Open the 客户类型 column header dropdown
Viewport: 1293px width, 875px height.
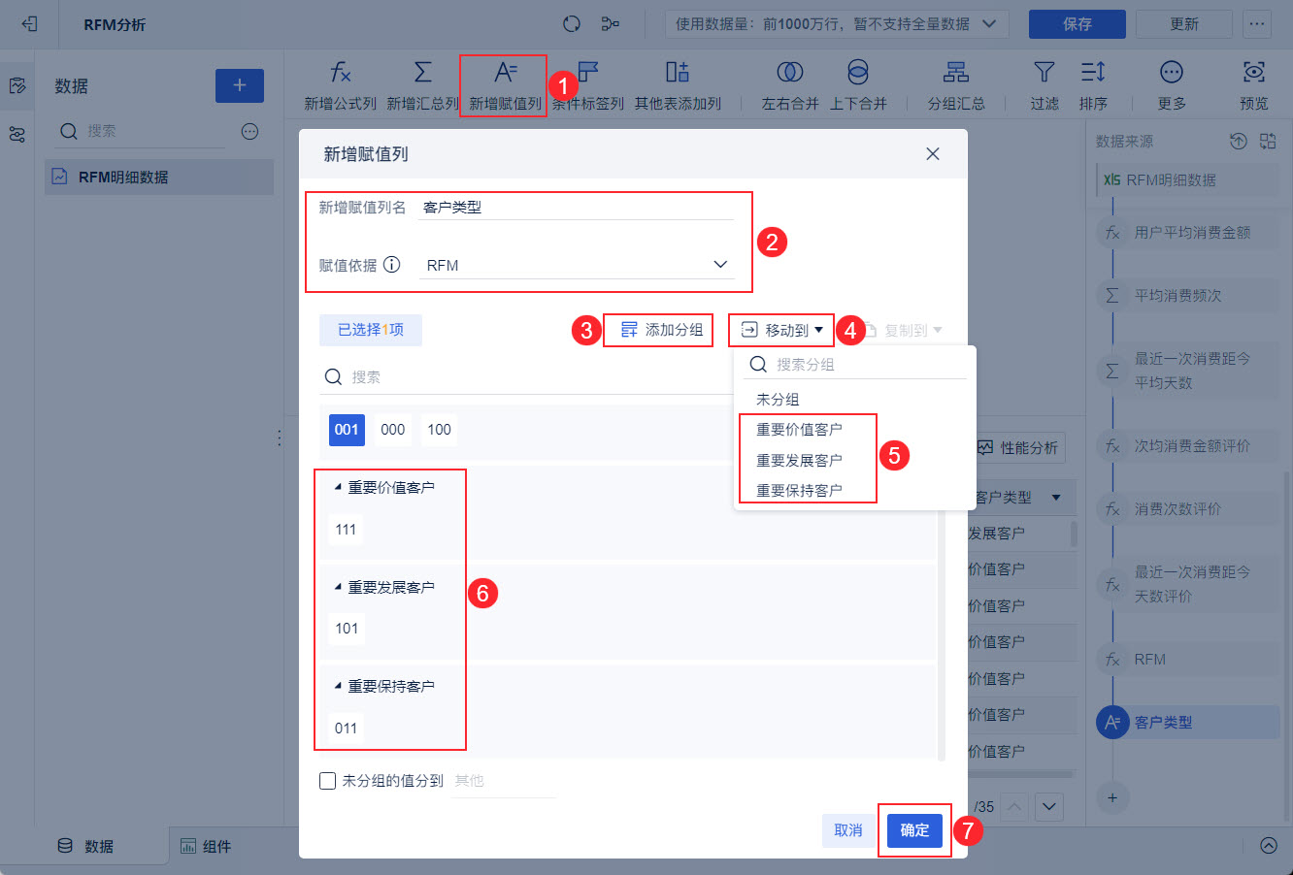(x=1056, y=498)
